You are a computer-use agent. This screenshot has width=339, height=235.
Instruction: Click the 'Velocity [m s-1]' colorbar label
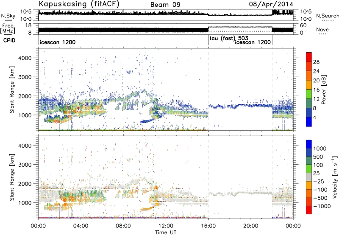coord(335,177)
